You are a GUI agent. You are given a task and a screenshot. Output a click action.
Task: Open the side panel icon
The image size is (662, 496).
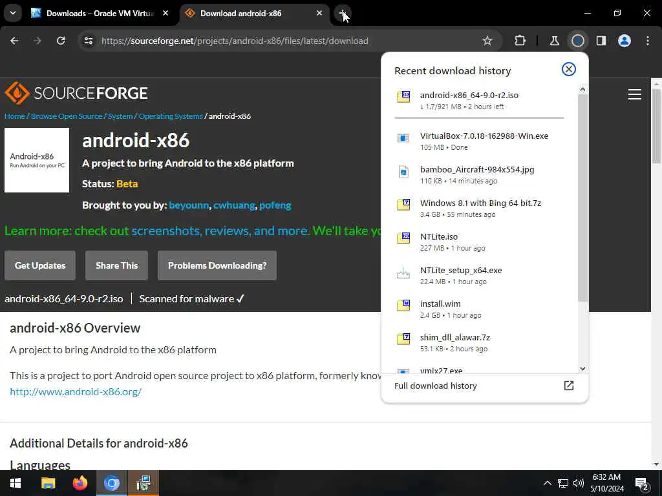601,41
